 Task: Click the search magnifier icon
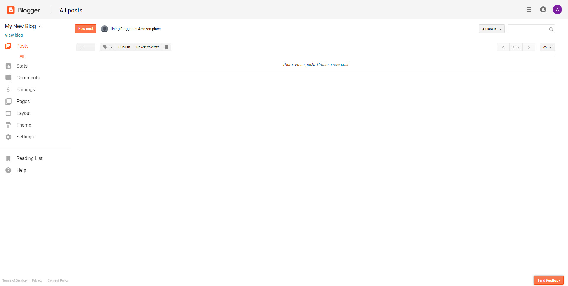[x=551, y=29]
